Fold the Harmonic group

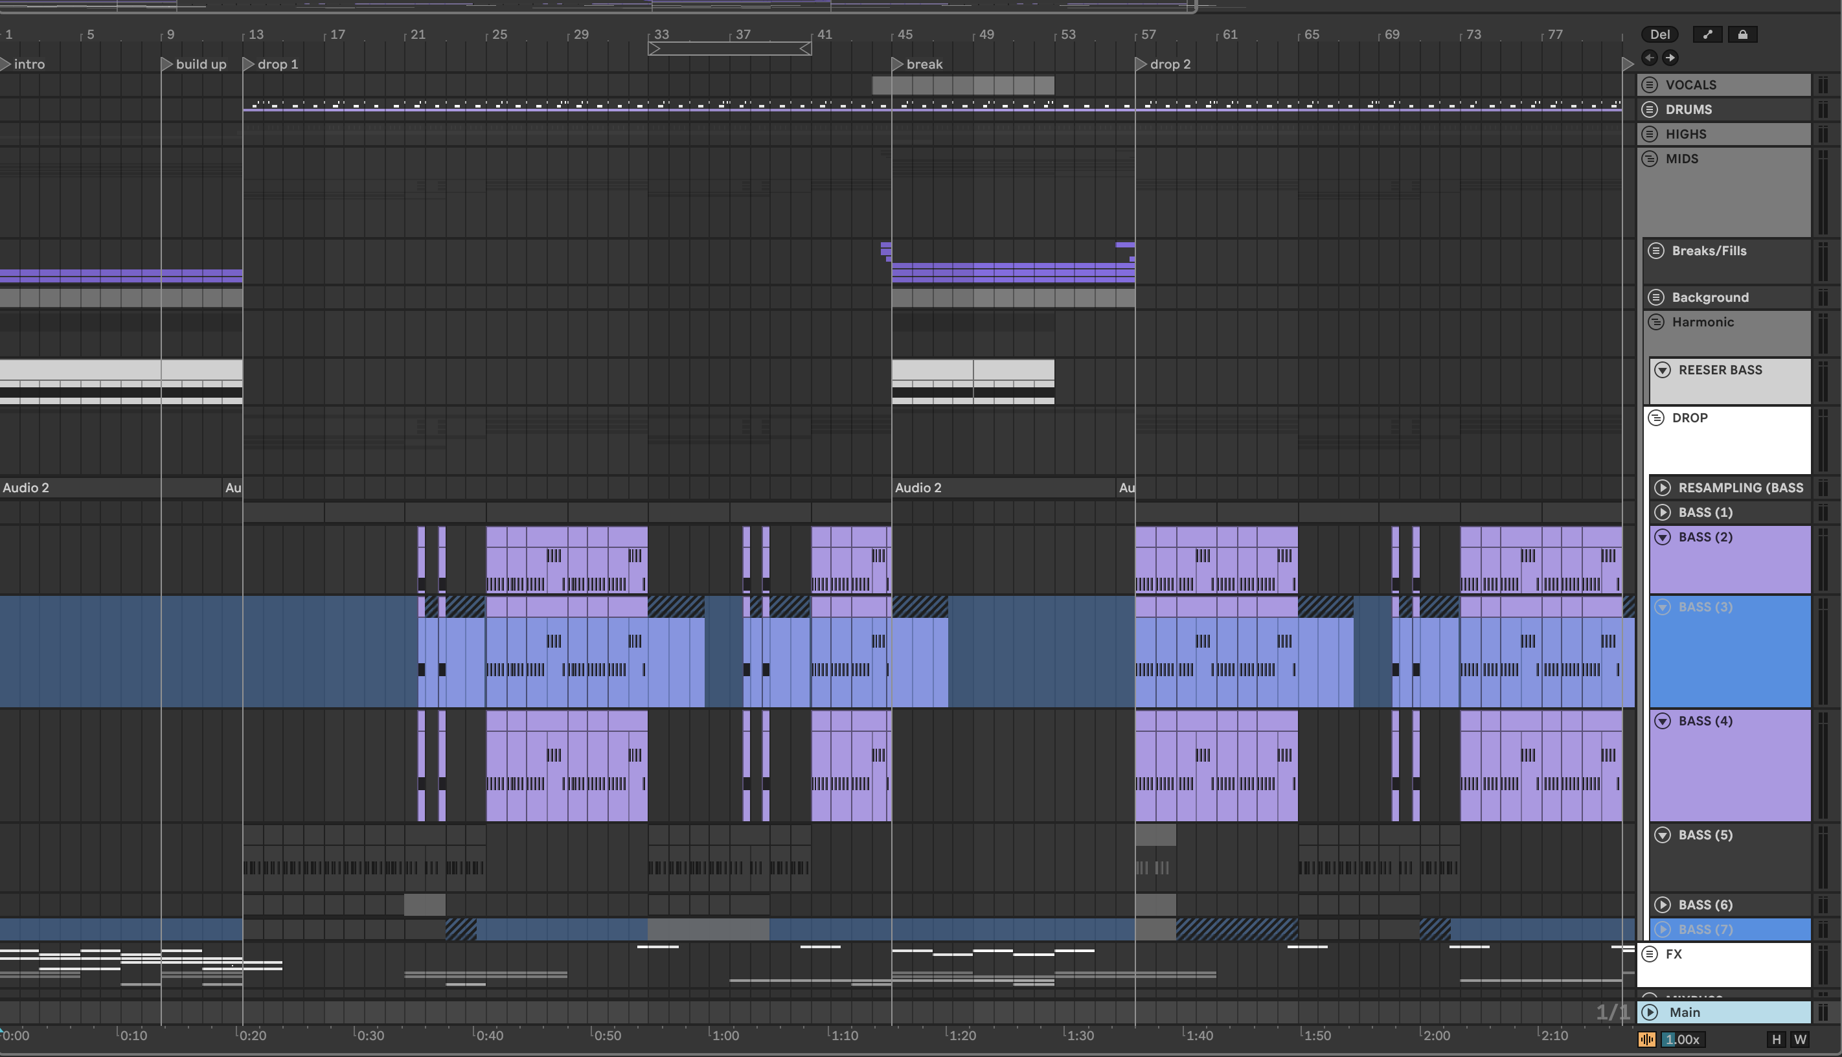(1656, 323)
